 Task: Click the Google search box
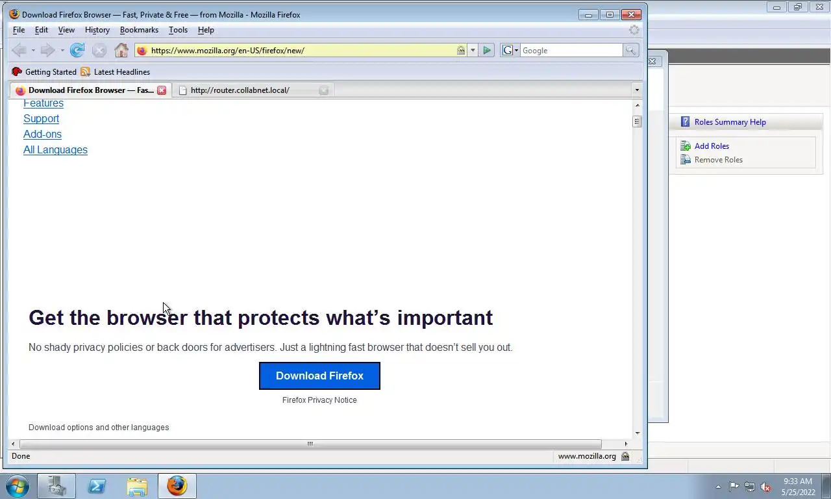pos(571,50)
